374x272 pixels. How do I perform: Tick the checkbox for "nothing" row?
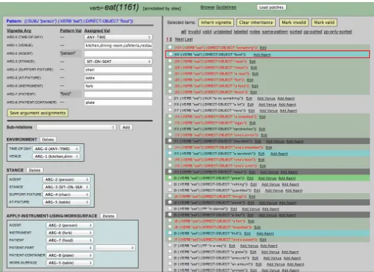pos(170,184)
